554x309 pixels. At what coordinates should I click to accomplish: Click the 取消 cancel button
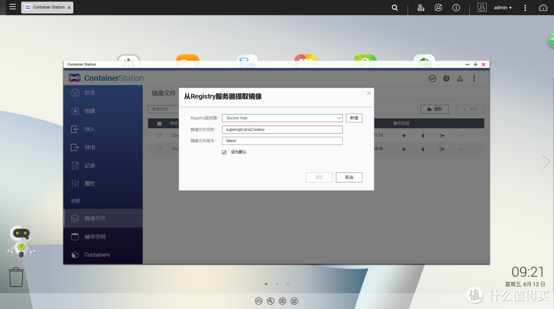click(x=349, y=177)
